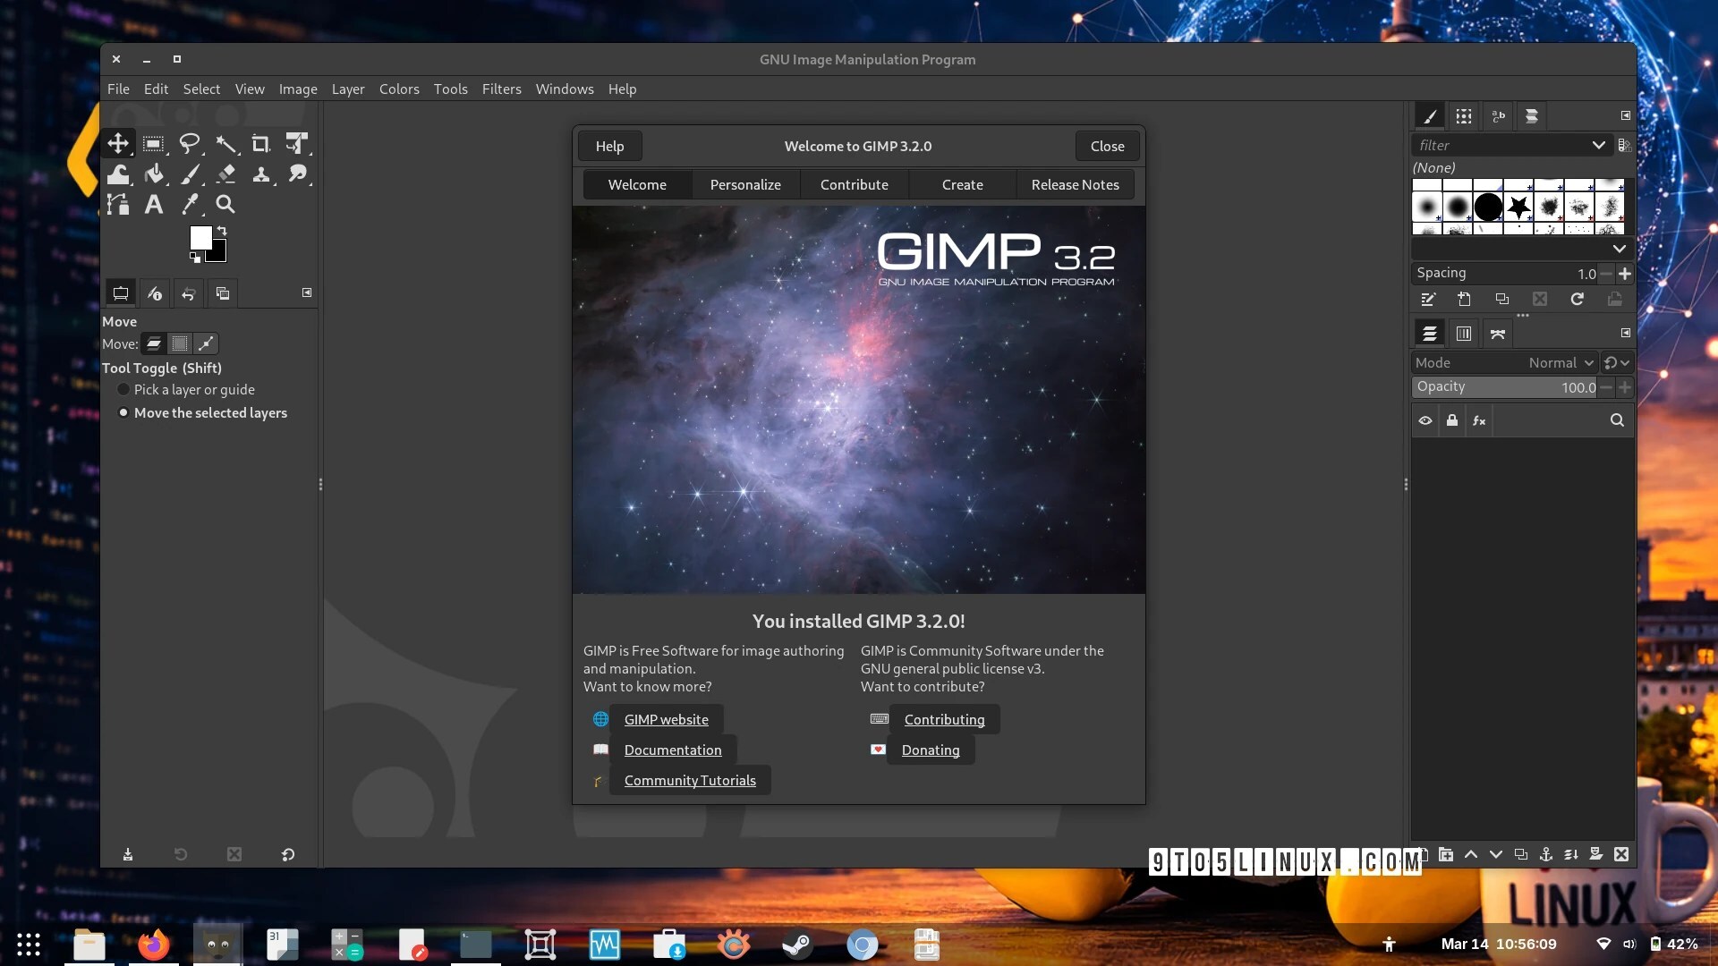Pick the Eraser tool
This screenshot has width=1718, height=966.
click(225, 174)
